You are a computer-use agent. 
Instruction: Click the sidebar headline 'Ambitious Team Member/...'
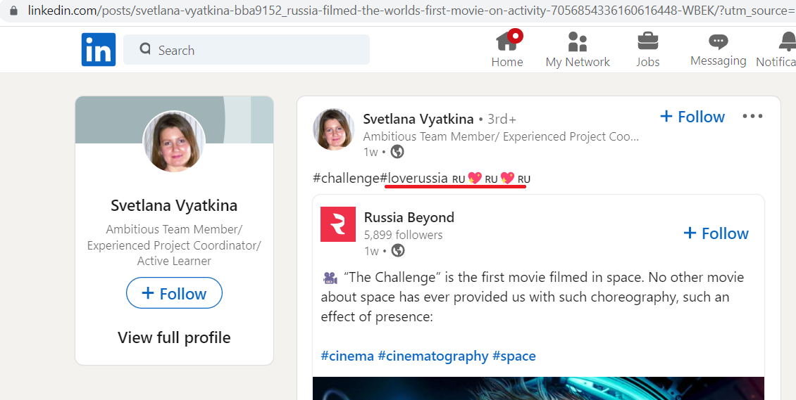(174, 245)
